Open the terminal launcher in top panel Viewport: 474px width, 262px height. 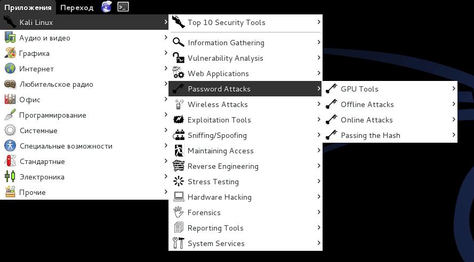[123, 7]
